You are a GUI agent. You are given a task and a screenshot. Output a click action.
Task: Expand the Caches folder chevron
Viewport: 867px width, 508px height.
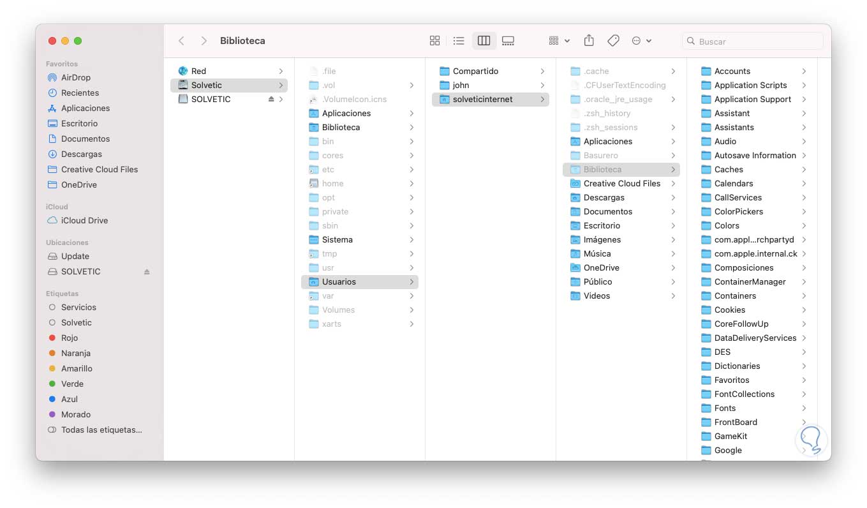click(x=804, y=169)
